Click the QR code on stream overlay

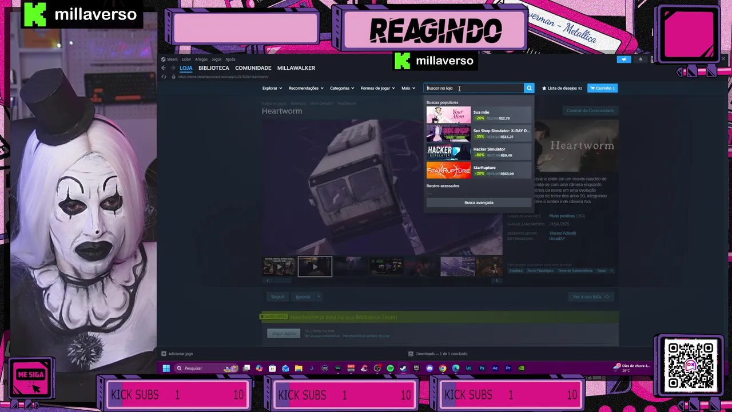click(x=690, y=365)
